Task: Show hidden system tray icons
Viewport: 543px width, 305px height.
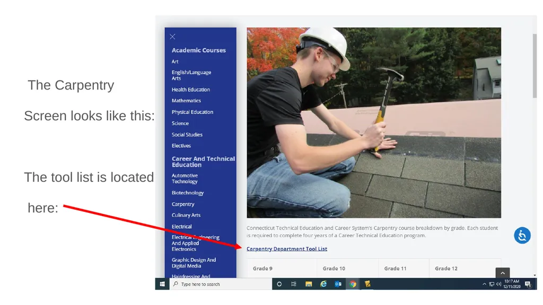Action: (x=484, y=284)
